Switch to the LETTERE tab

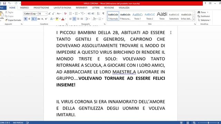[x=96, y=8]
